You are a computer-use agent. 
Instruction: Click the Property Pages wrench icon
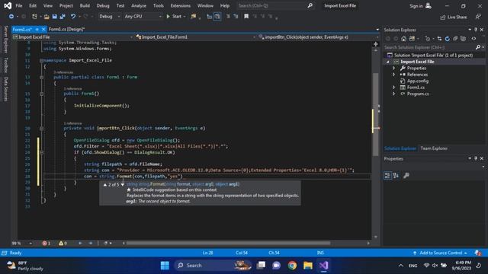pos(406,176)
